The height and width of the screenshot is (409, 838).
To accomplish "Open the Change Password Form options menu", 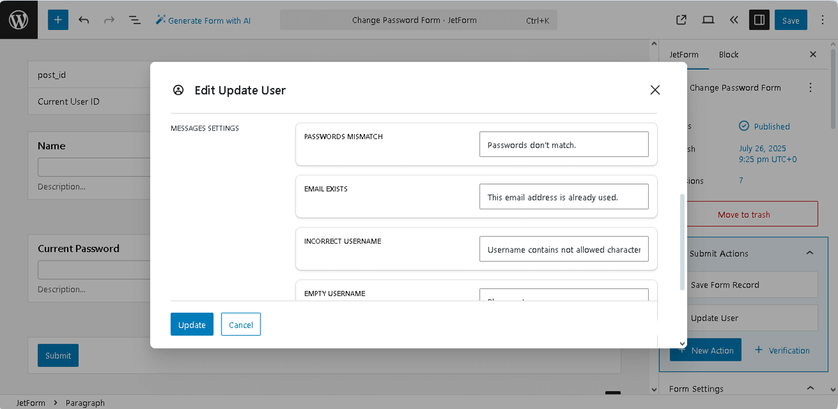I will tap(810, 87).
